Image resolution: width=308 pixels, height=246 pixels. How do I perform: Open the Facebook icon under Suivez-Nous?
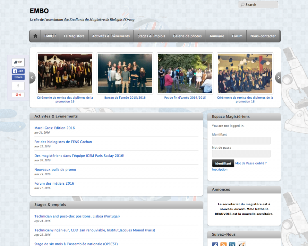coord(215,244)
